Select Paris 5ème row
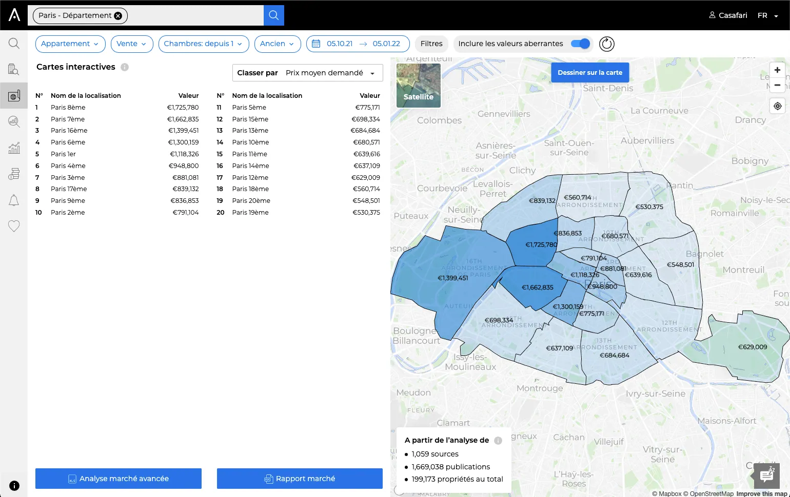Image resolution: width=790 pixels, height=497 pixels. click(299, 108)
